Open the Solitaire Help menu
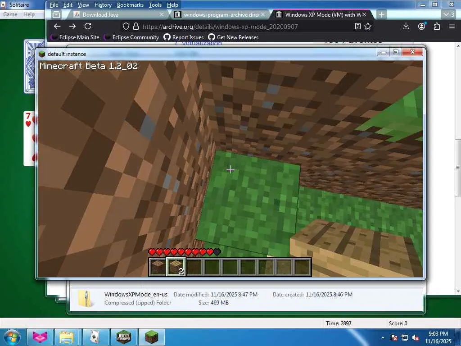The image size is (461, 346). (29, 14)
